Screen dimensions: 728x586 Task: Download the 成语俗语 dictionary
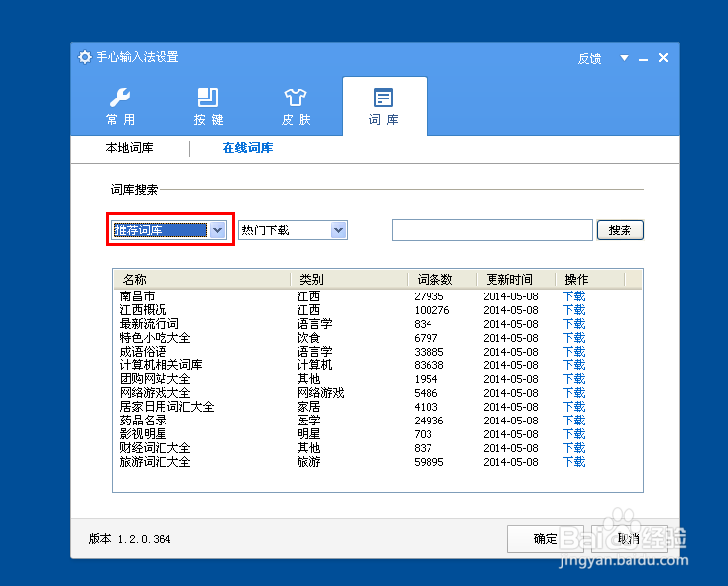[x=574, y=352]
